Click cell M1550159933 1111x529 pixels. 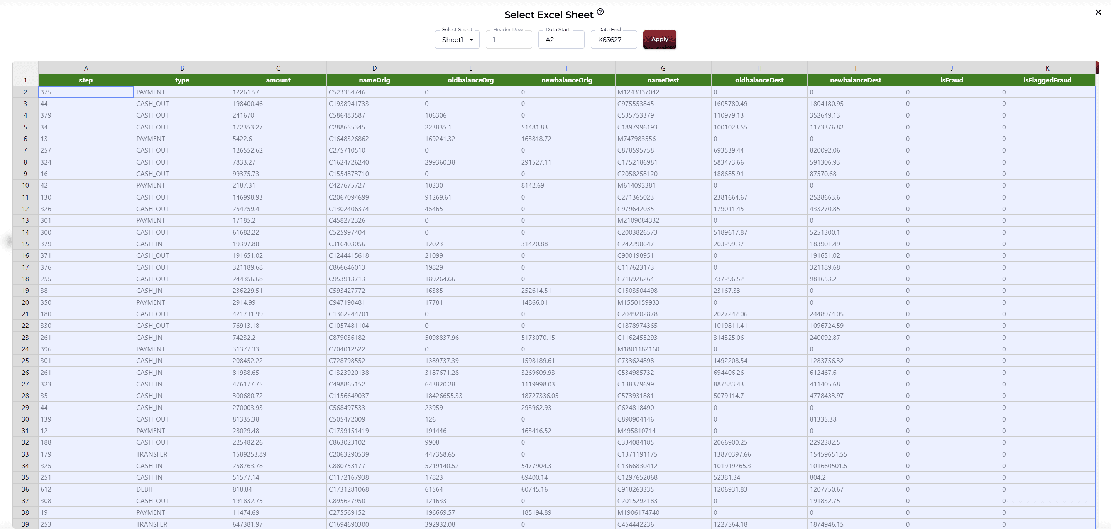coord(663,302)
